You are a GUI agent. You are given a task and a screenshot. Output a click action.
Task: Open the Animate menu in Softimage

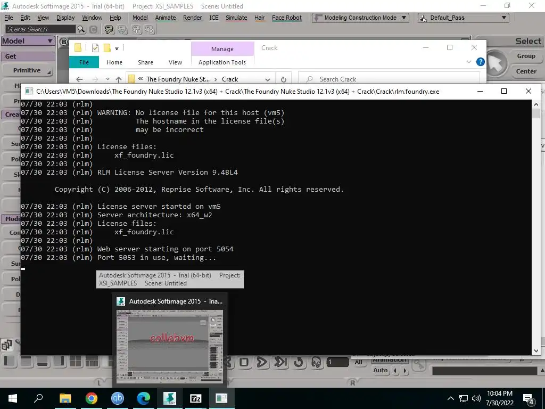[166, 18]
